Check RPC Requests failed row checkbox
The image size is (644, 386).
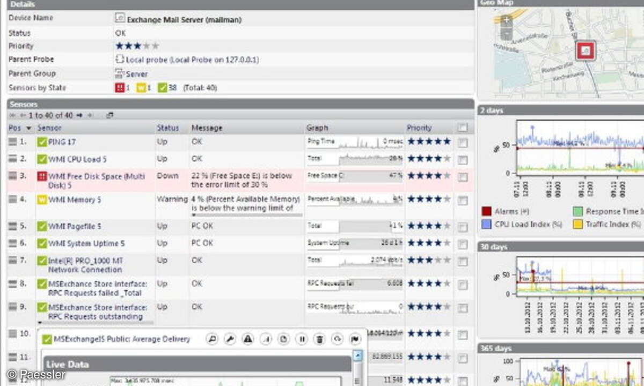pyautogui.click(x=463, y=284)
